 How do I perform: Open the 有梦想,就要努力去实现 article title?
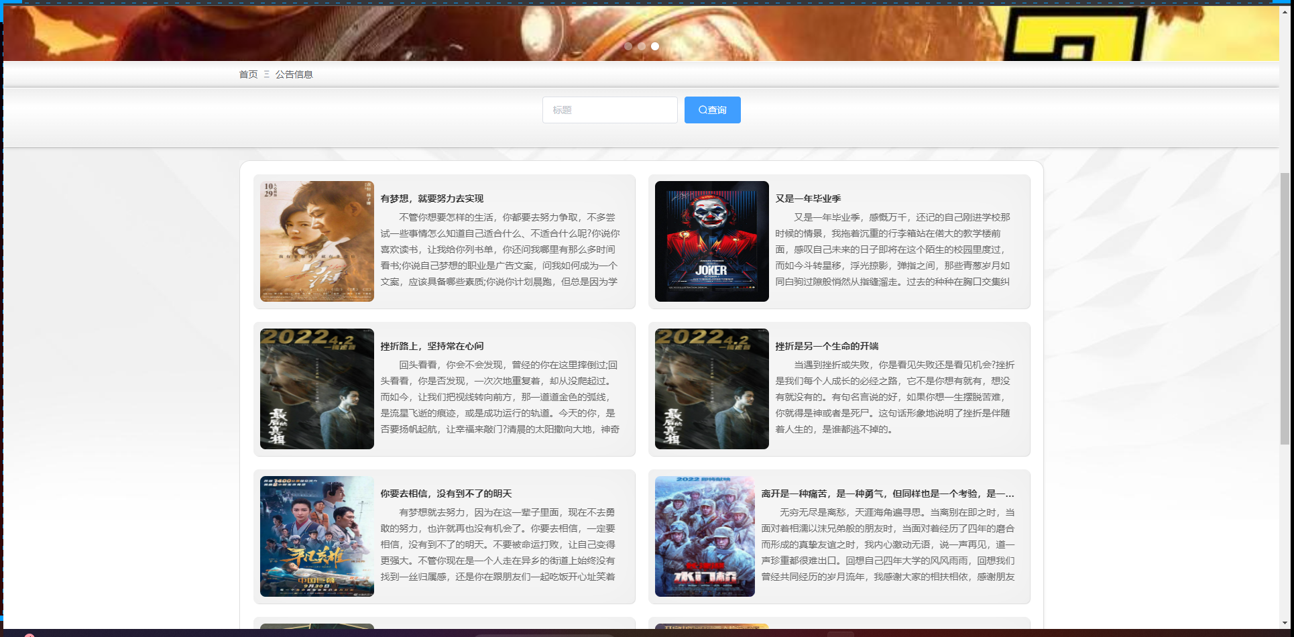click(x=432, y=198)
